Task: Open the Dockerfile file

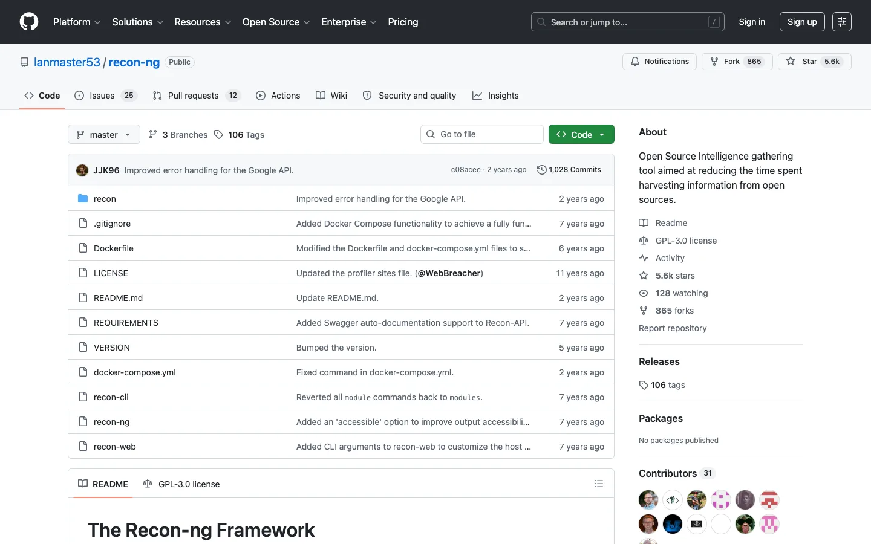Action: click(x=114, y=248)
